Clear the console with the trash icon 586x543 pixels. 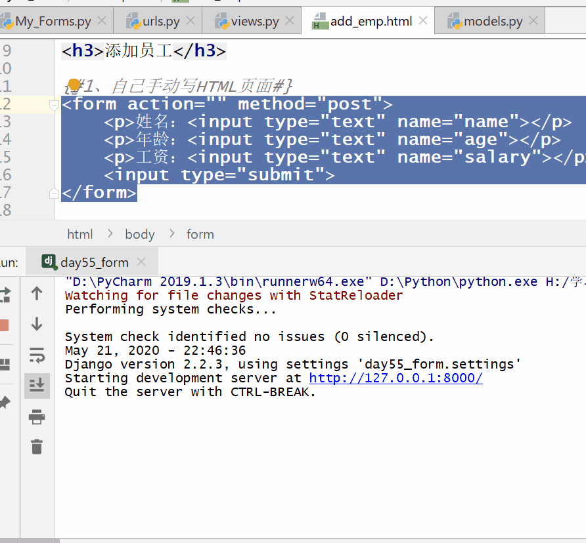[37, 447]
